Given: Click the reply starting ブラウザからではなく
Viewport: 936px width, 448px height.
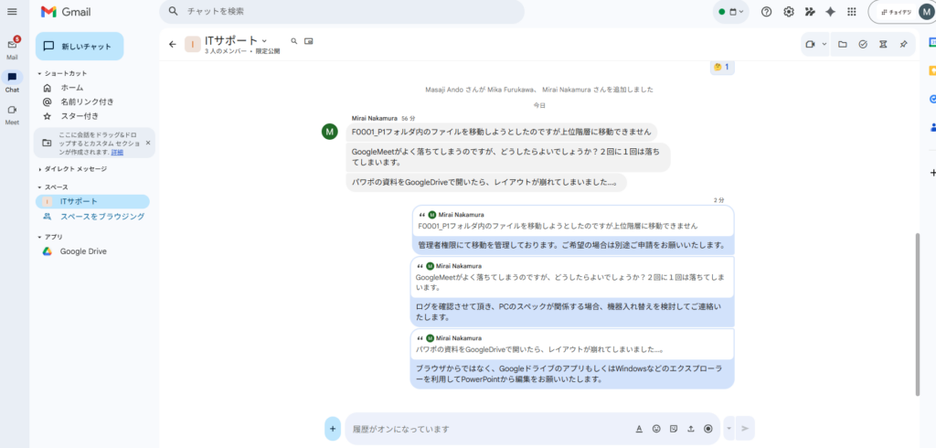Looking at the screenshot, I should 571,374.
